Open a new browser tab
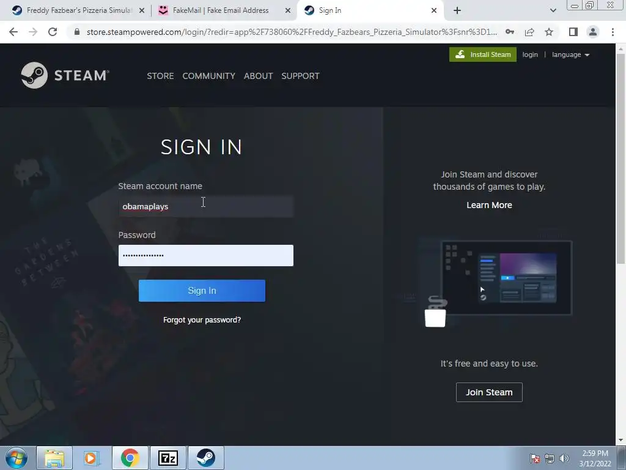This screenshot has height=470, width=626. pyautogui.click(x=457, y=11)
